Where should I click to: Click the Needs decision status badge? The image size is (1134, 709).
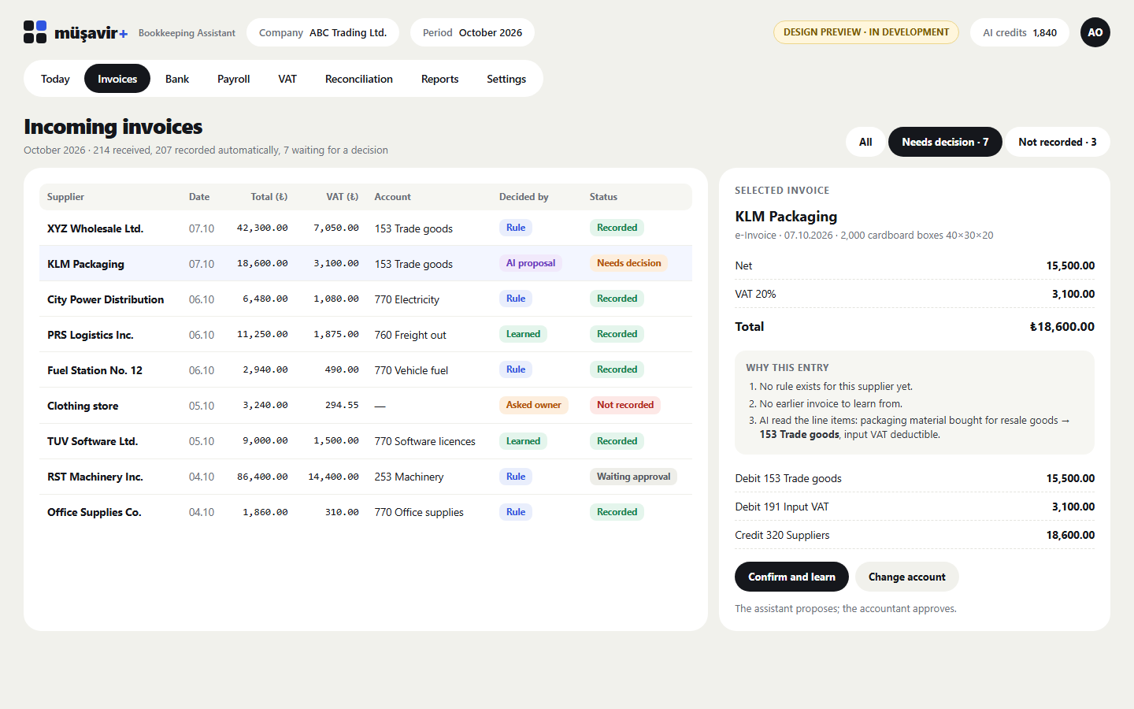coord(628,263)
